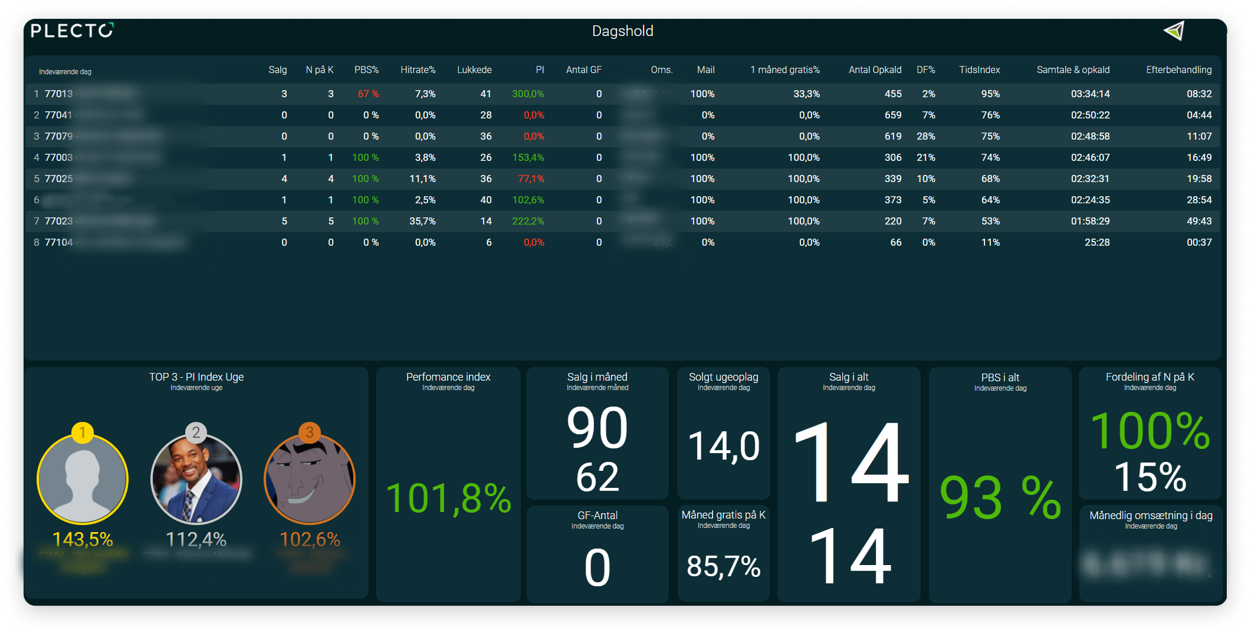Image resolution: width=1251 pixels, height=634 pixels.
Task: Click the silver number 2 badge
Action: click(196, 432)
